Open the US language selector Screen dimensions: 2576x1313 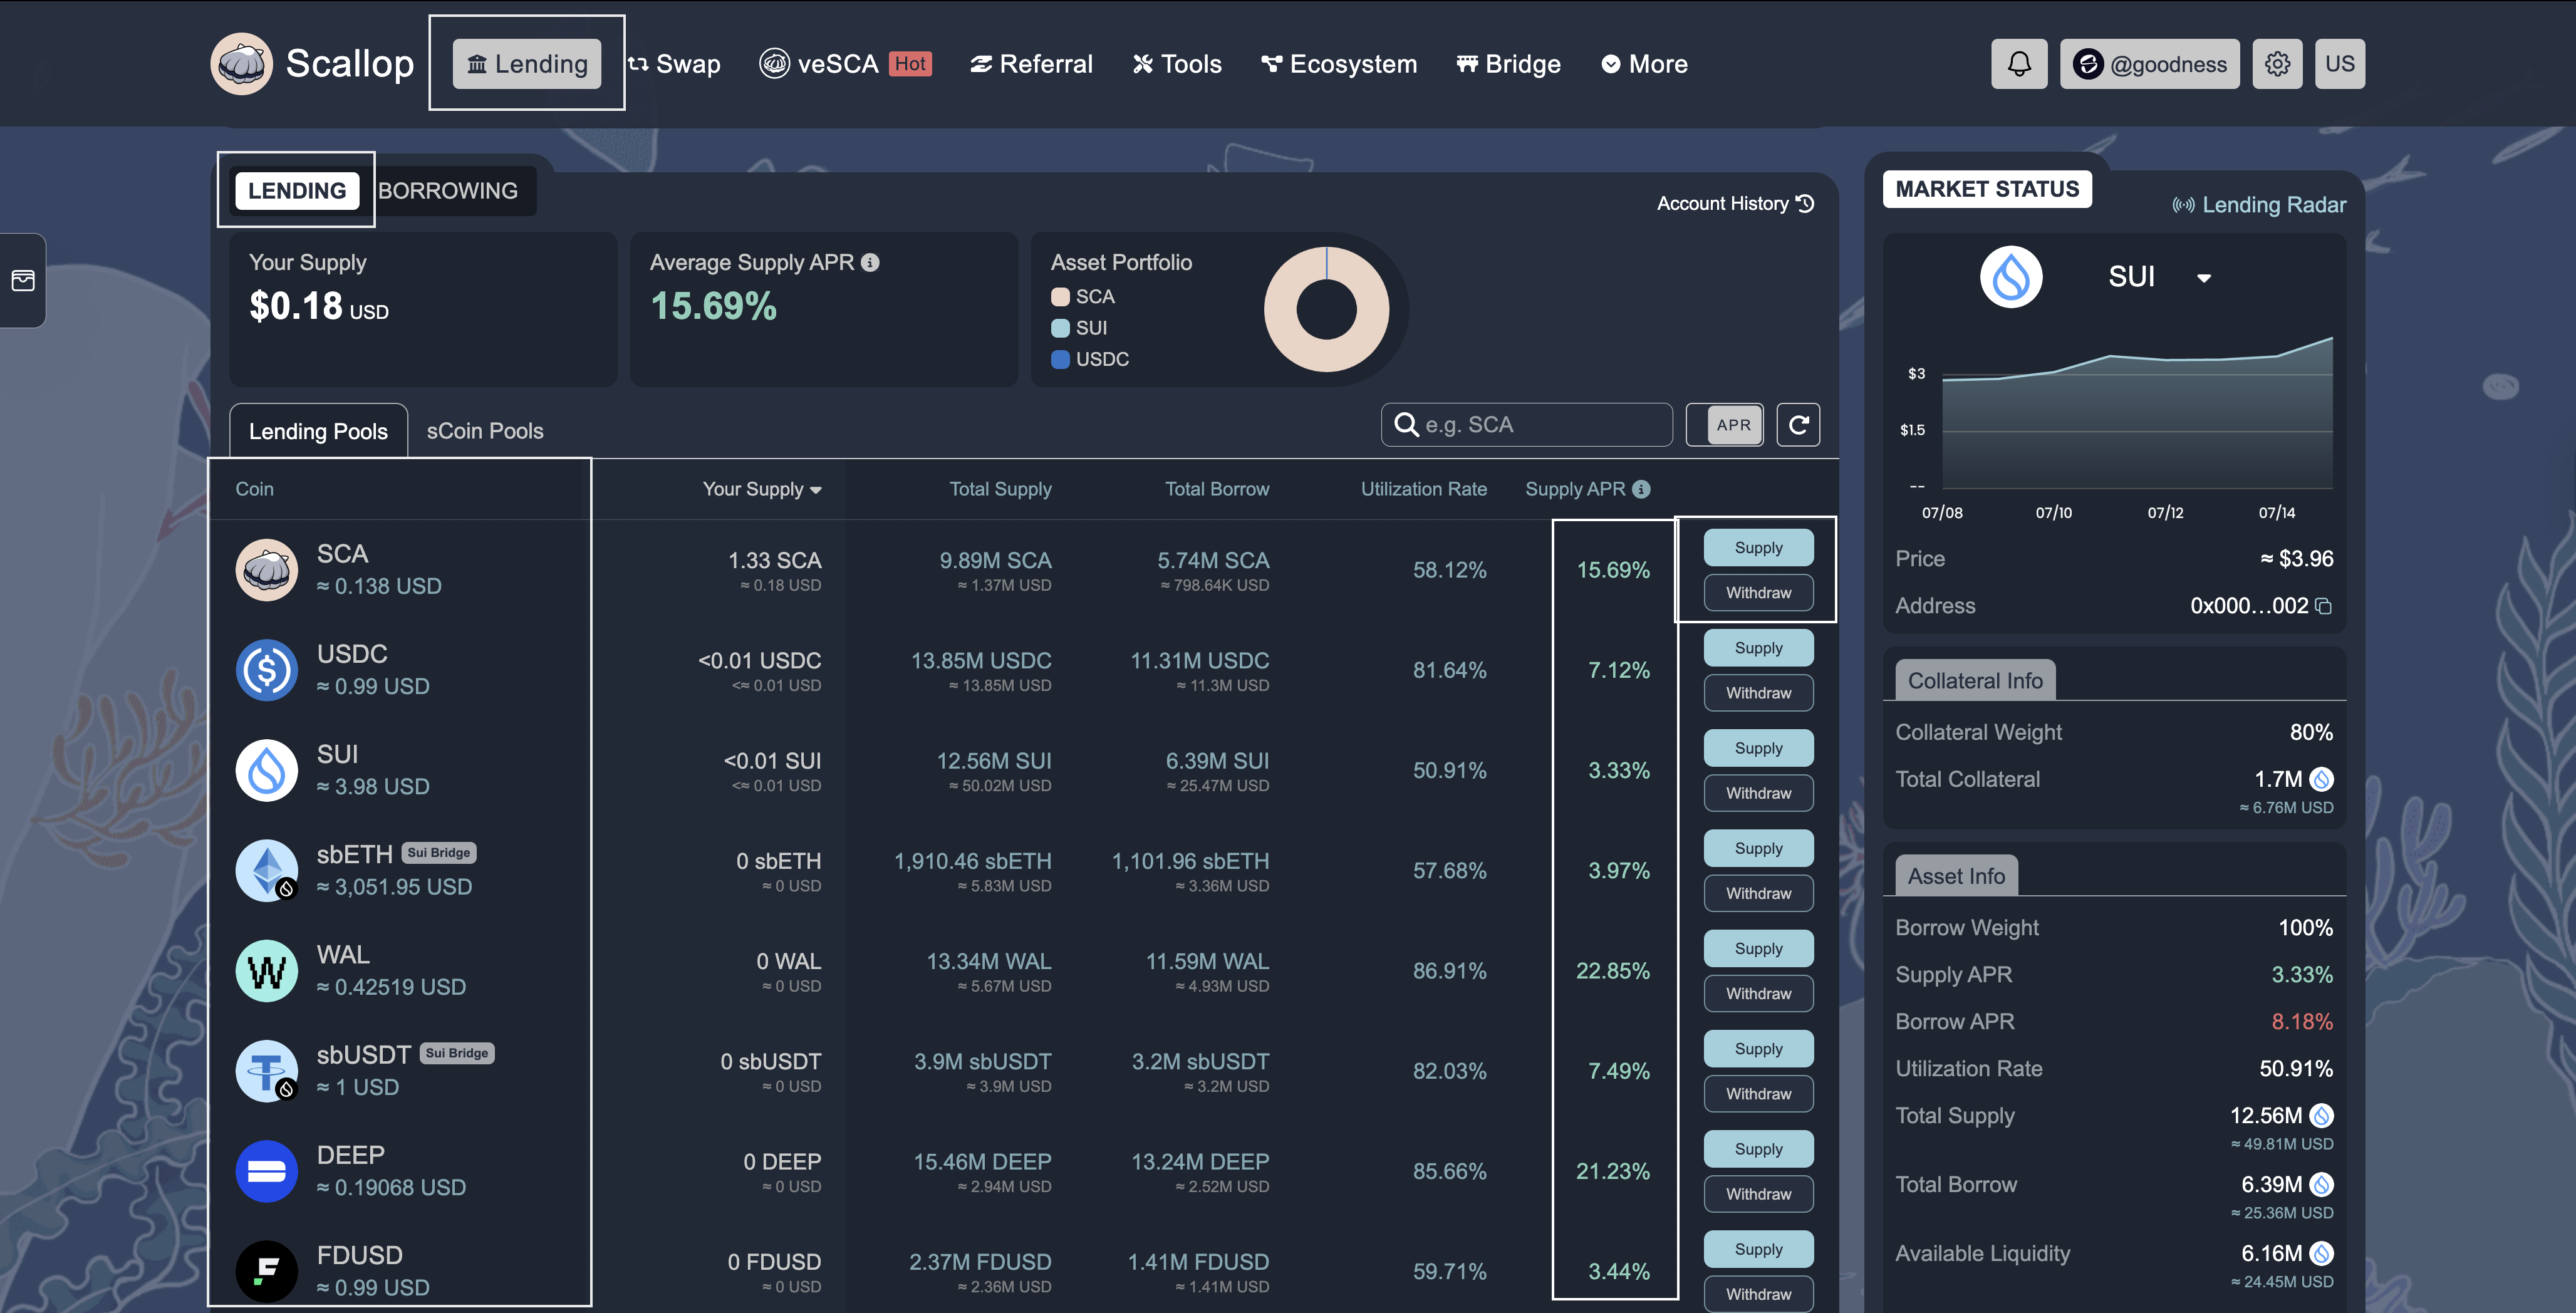pyautogui.click(x=2339, y=64)
